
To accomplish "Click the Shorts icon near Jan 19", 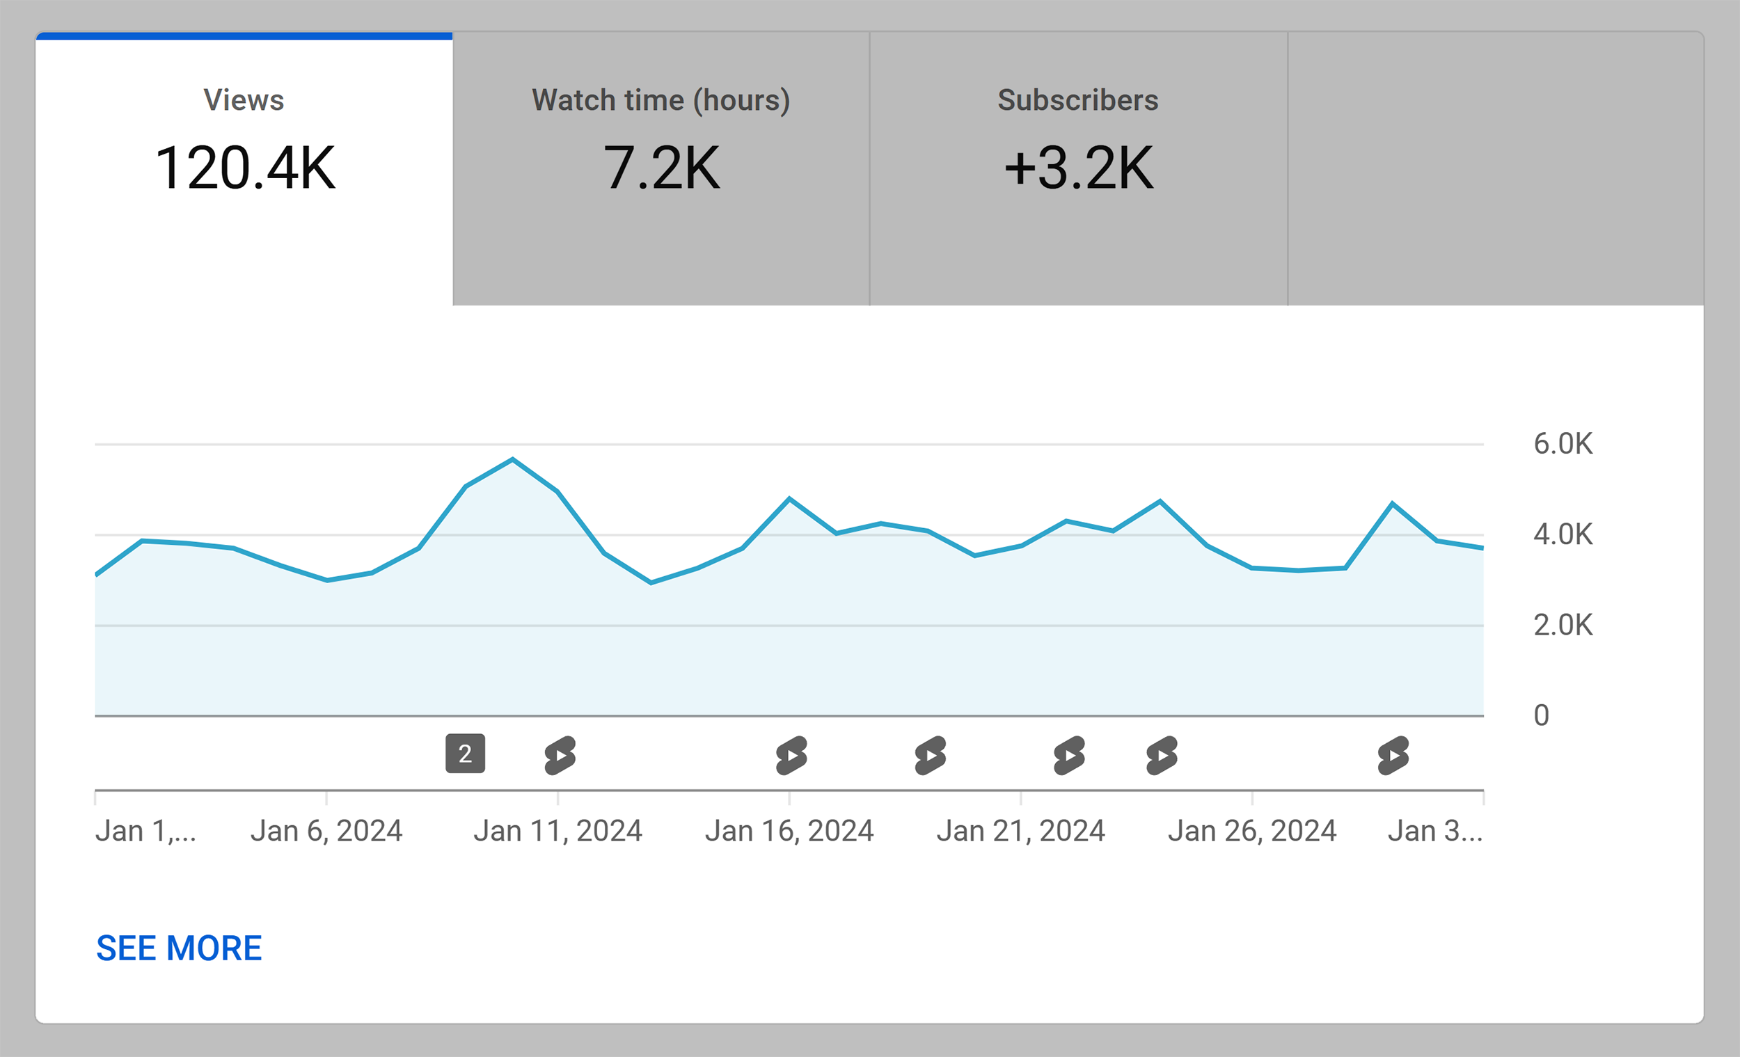I will 930,756.
